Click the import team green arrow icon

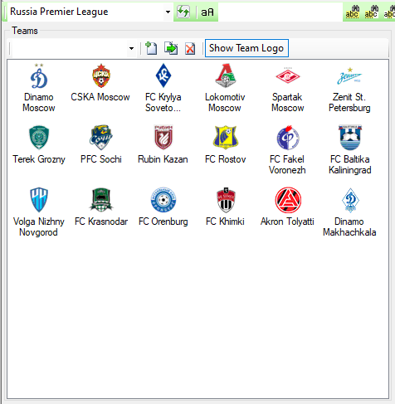pyautogui.click(x=171, y=48)
